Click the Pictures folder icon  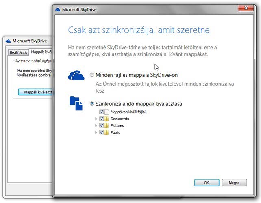(x=107, y=126)
